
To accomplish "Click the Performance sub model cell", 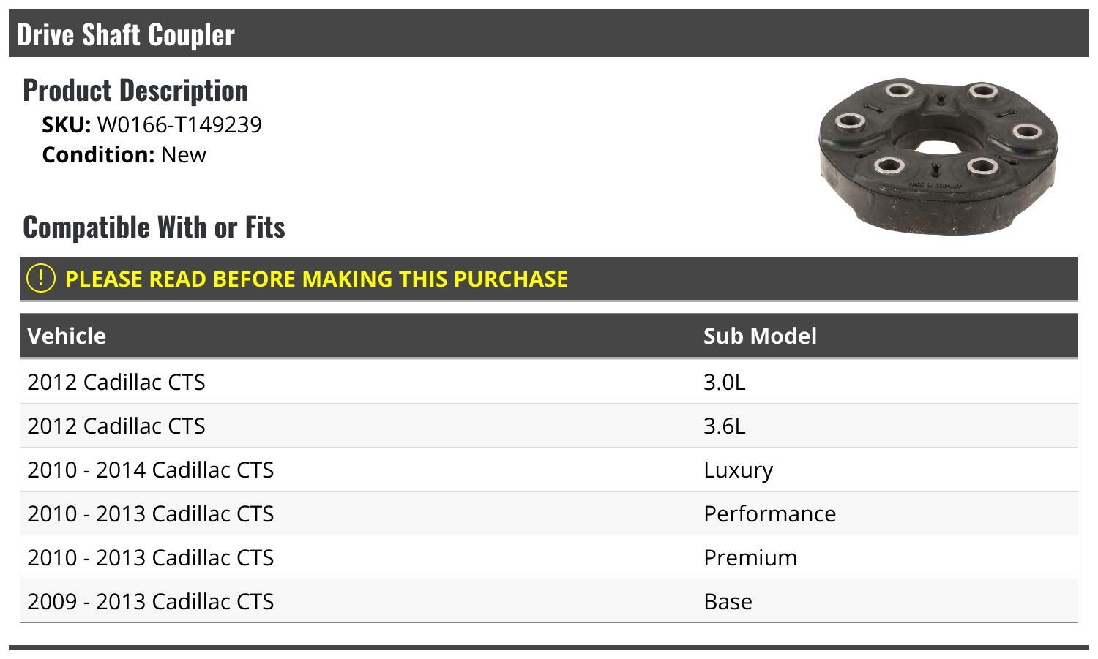I will pyautogui.click(x=769, y=513).
